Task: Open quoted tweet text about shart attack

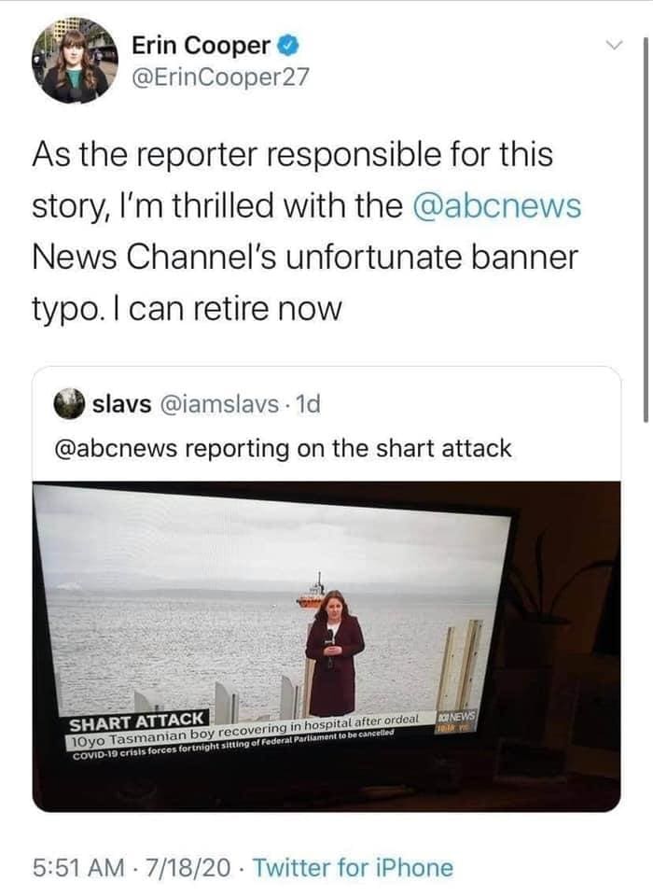Action: 283,448
